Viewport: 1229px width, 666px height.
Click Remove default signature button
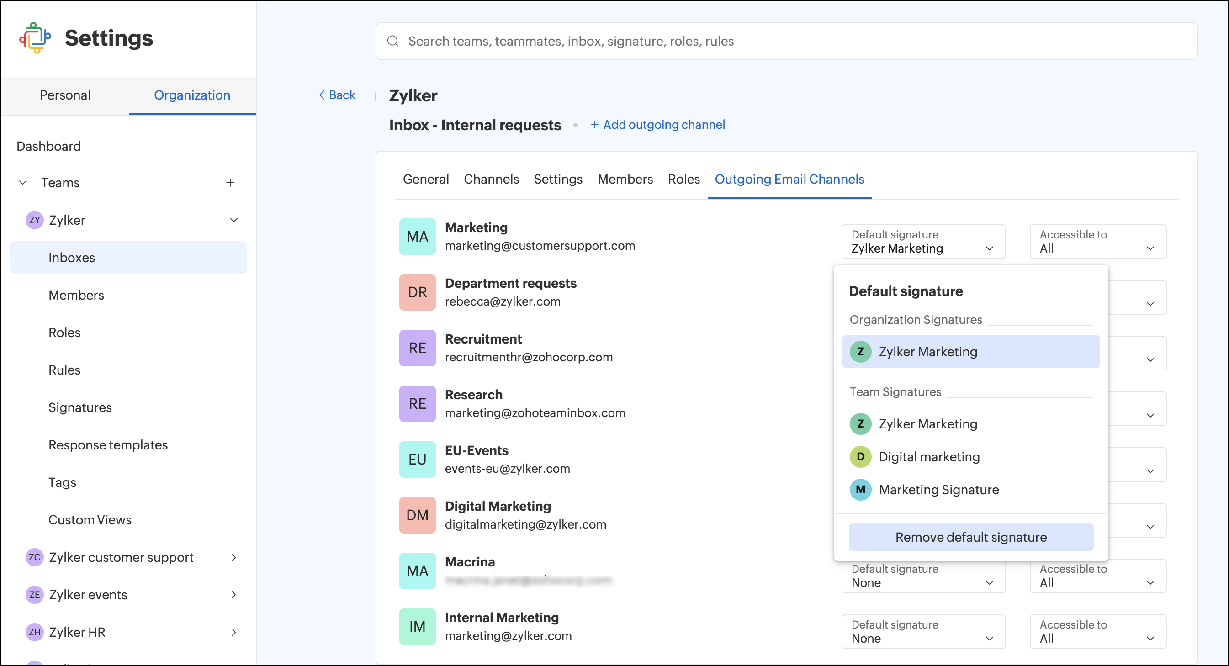pyautogui.click(x=971, y=537)
